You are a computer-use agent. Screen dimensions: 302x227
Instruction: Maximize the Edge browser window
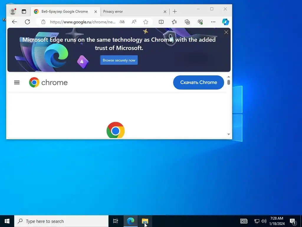(212, 9)
